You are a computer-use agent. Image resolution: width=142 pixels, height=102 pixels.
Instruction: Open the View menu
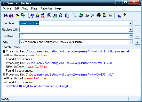click(25, 8)
